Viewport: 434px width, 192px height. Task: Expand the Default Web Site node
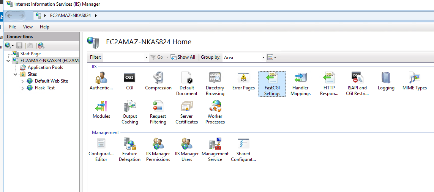coord(22,81)
